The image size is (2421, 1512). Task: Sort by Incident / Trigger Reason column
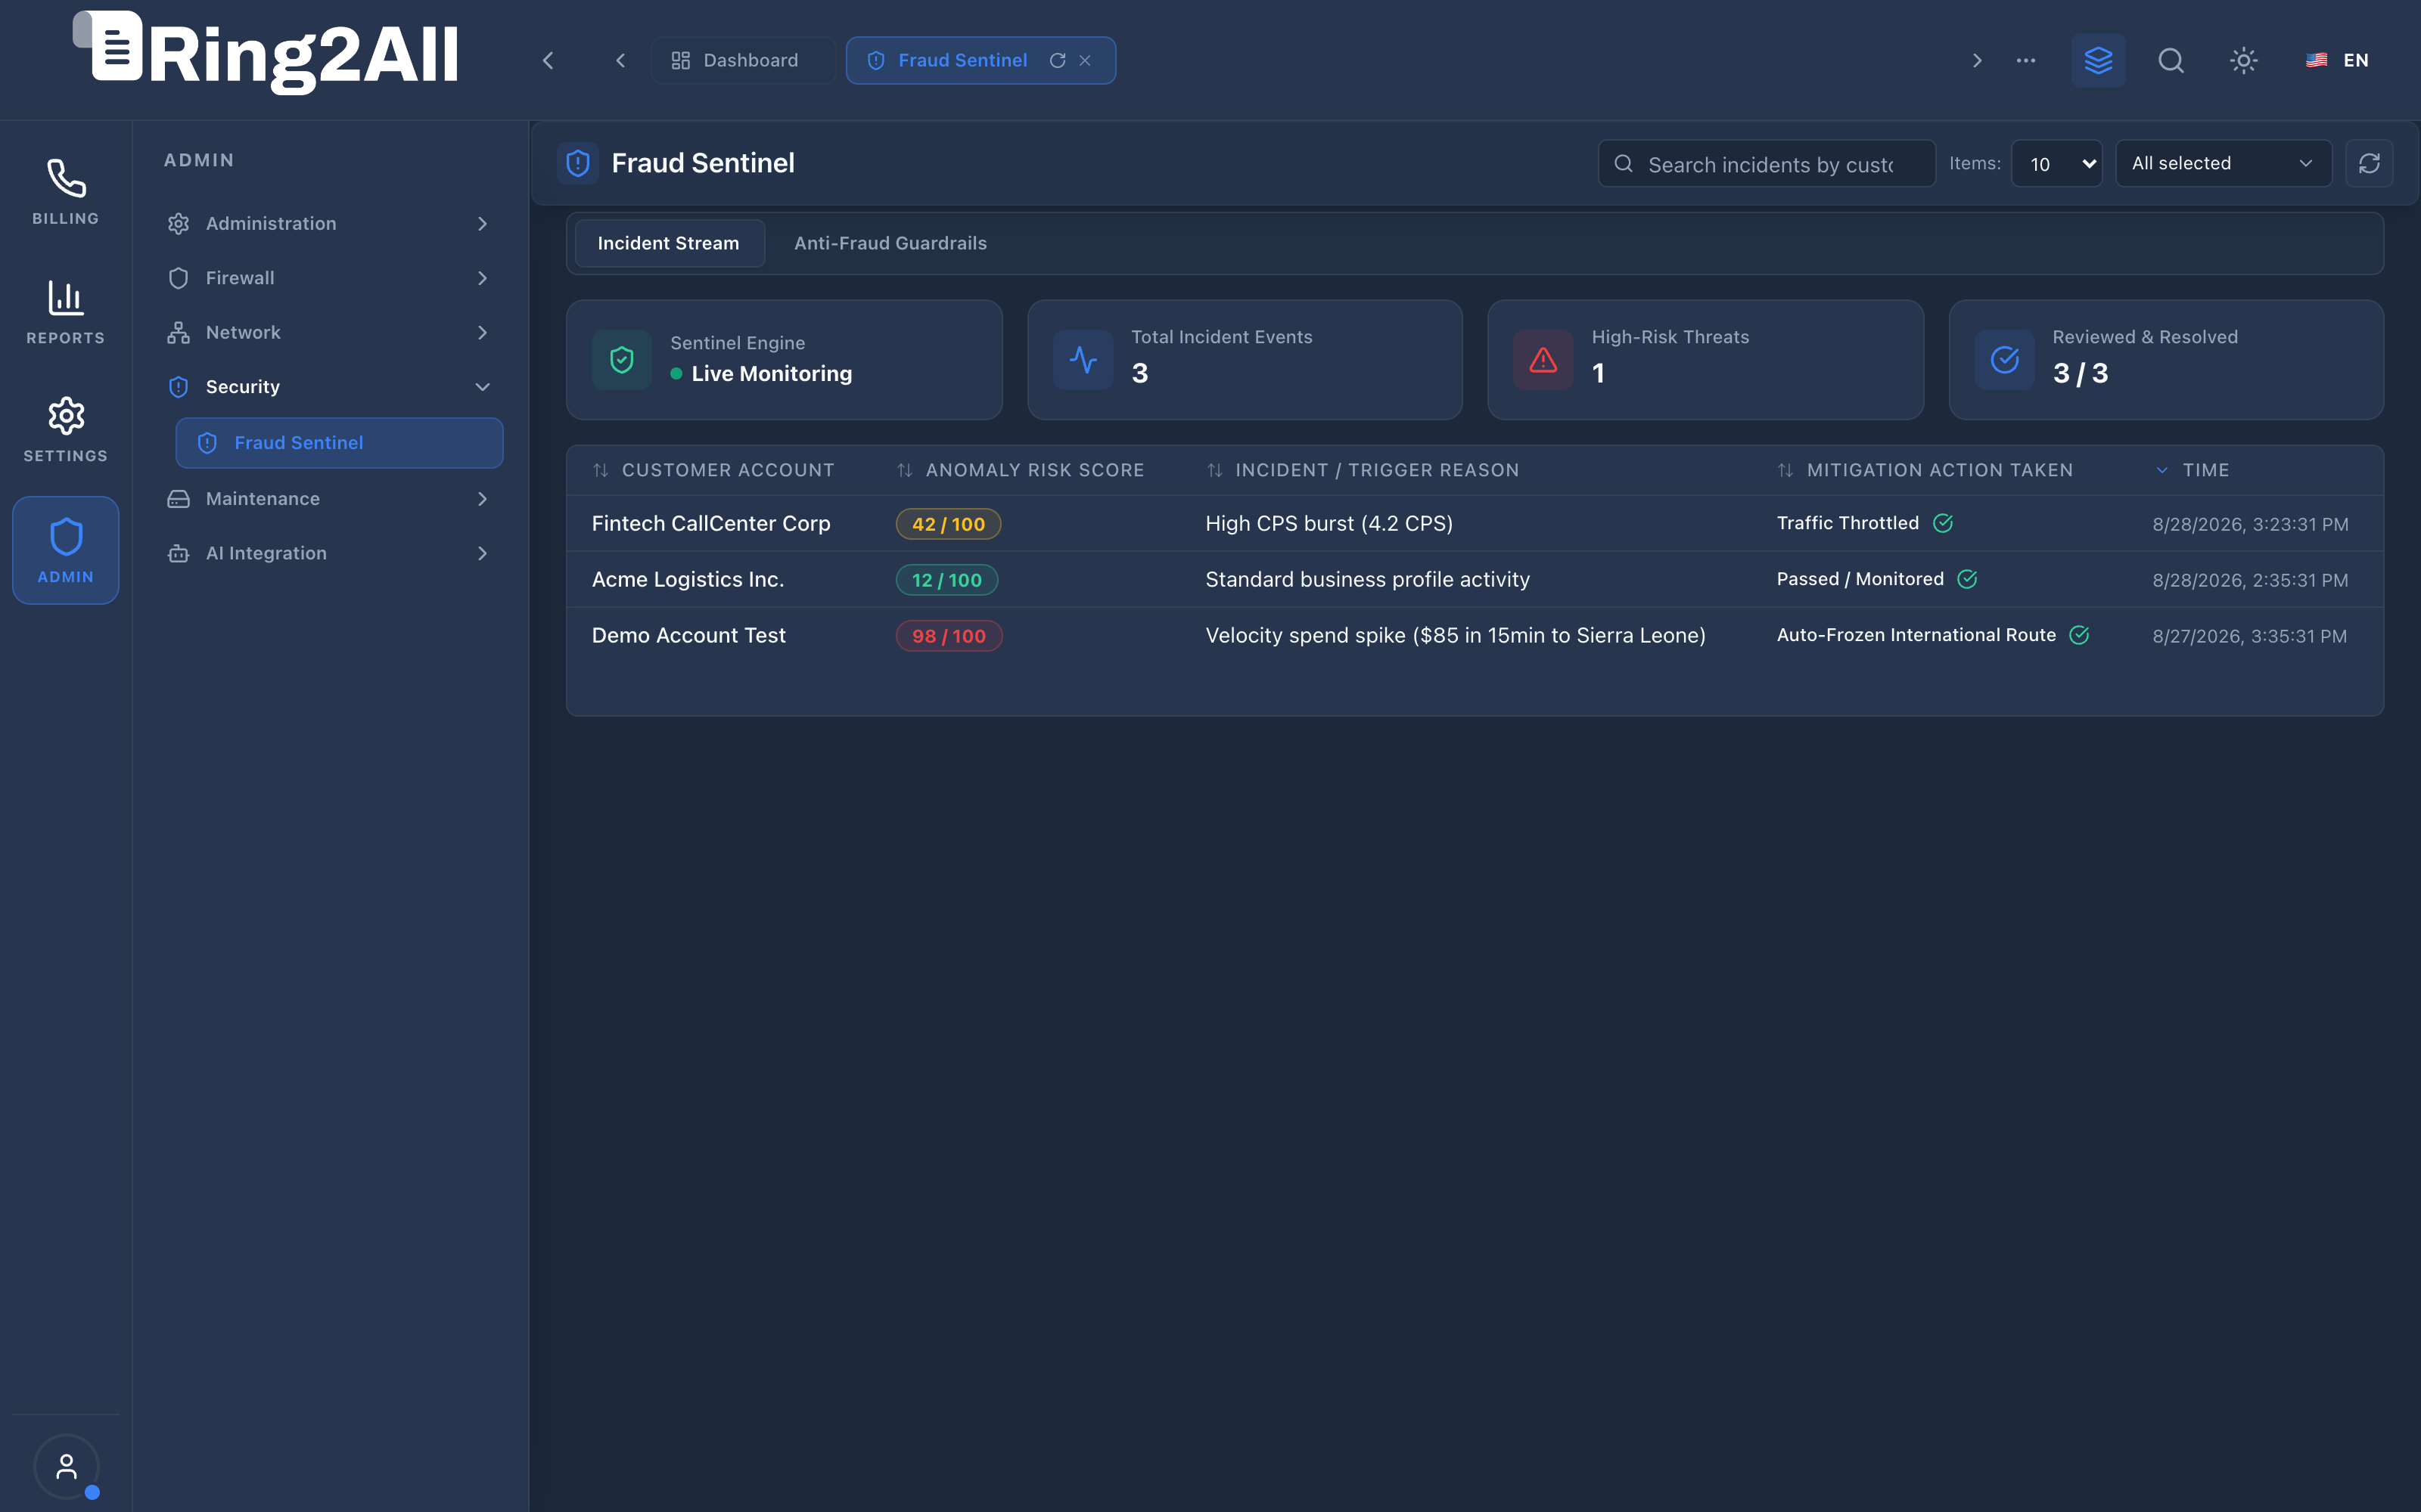(x=1363, y=470)
